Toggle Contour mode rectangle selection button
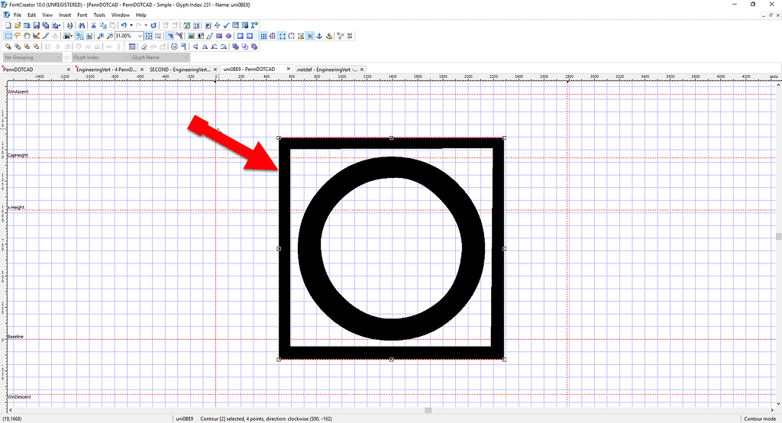782x423 pixels. click(8, 36)
